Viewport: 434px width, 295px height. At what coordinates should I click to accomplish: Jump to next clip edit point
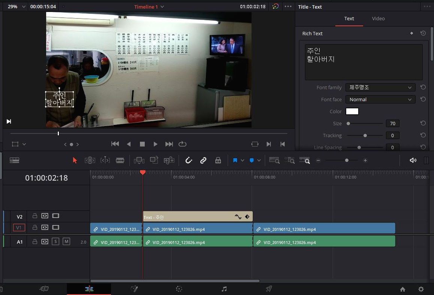coord(269,144)
